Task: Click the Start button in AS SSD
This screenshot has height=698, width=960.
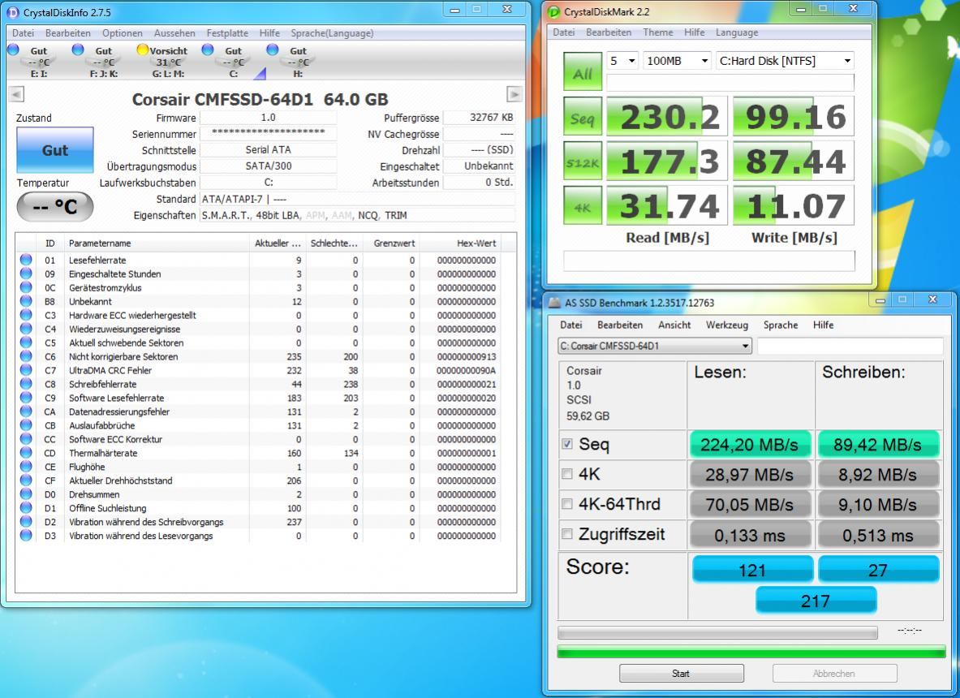Action: point(682,674)
